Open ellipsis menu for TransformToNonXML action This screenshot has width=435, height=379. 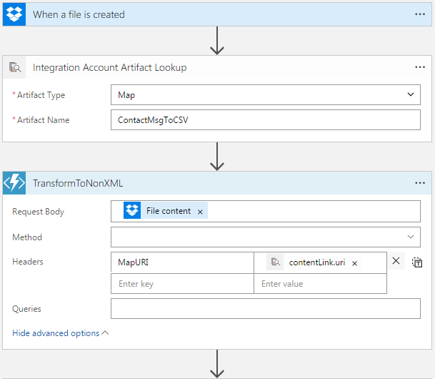click(420, 183)
